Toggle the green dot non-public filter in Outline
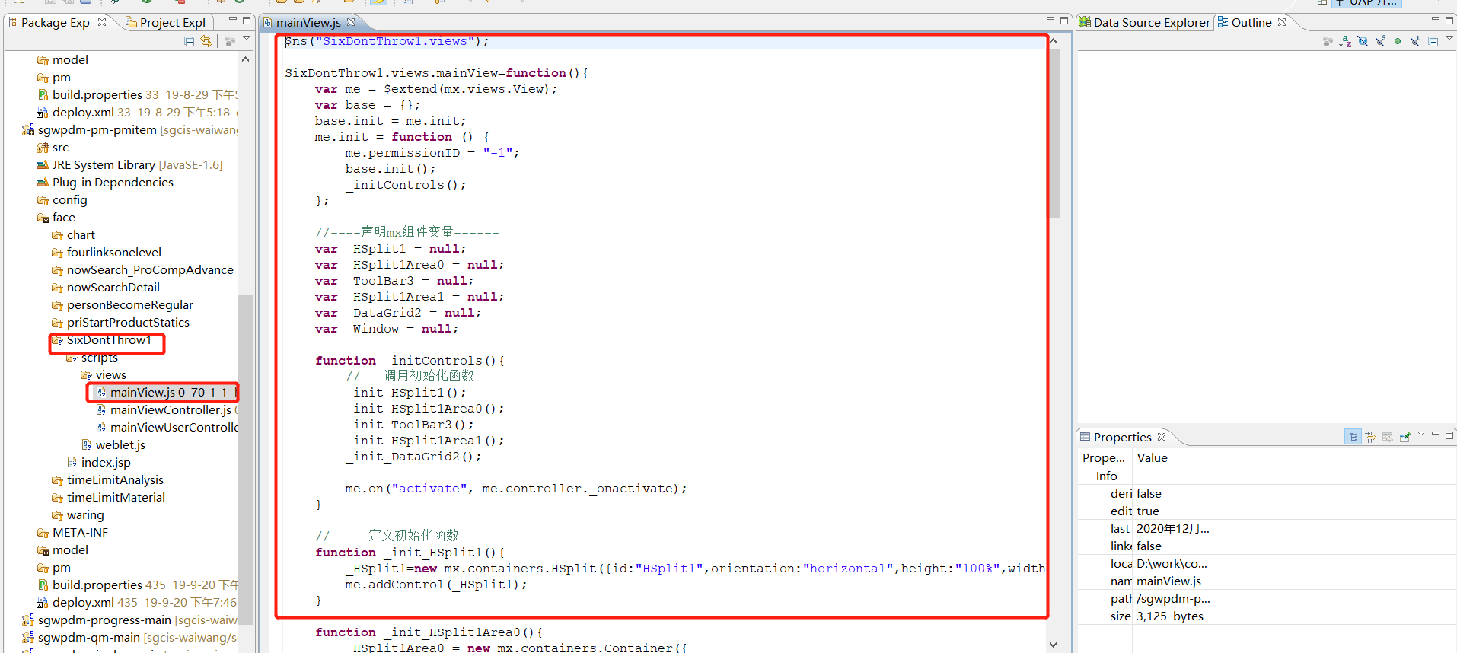The height and width of the screenshot is (653, 1457). point(1398,41)
